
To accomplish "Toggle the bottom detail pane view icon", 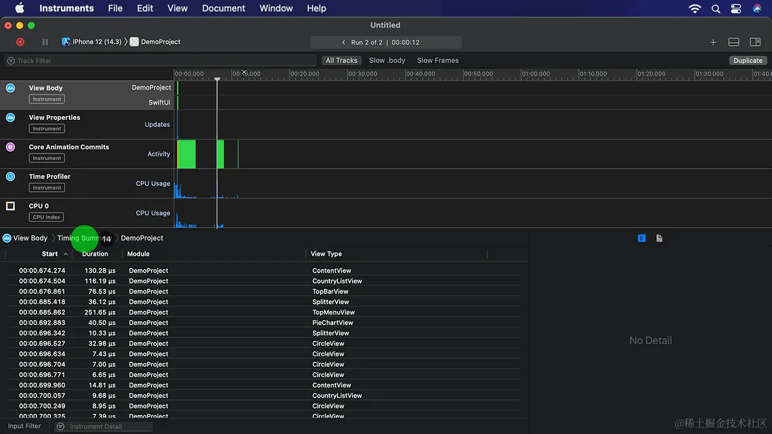I will tap(734, 42).
